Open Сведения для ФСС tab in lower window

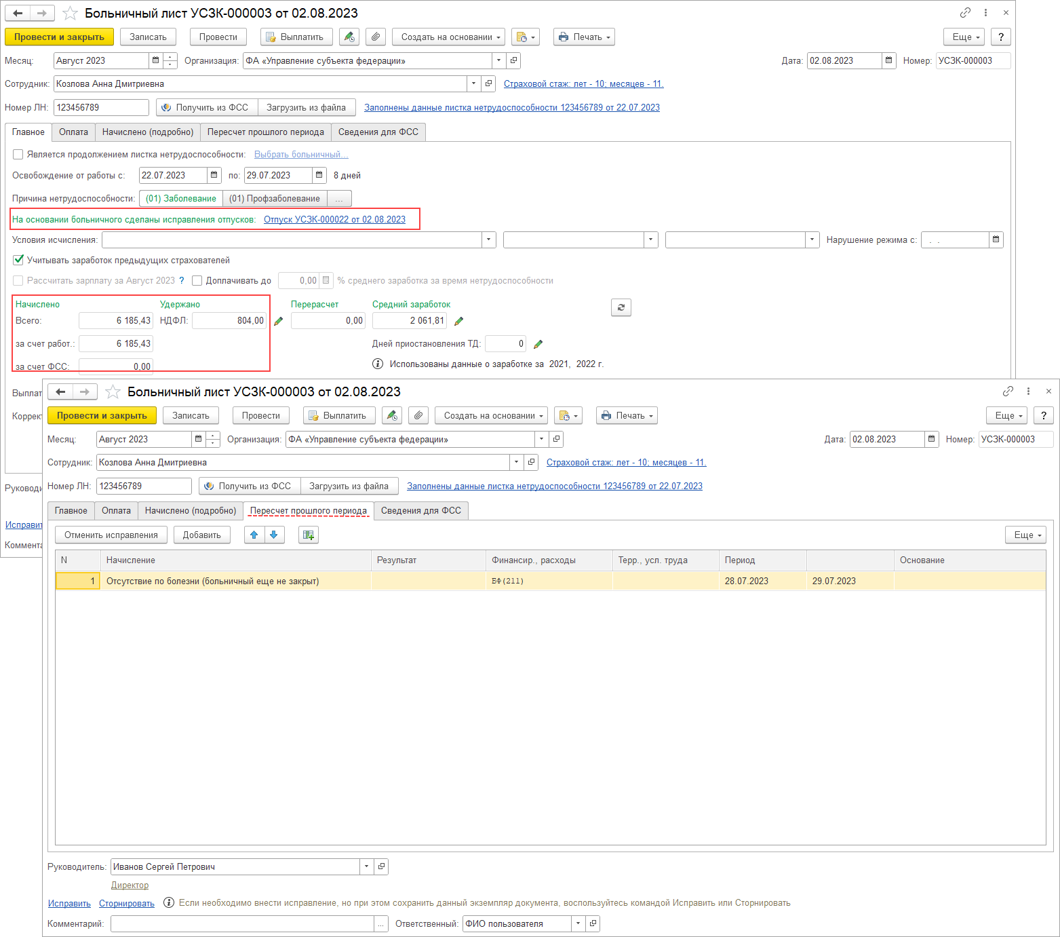[x=421, y=510]
